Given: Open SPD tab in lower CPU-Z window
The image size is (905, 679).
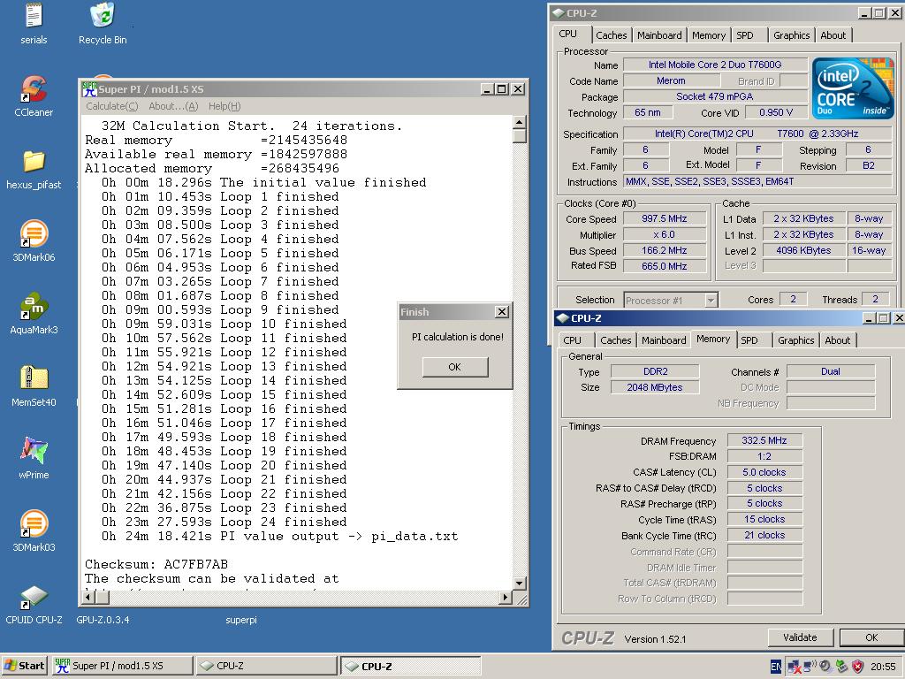Looking at the screenshot, I should (749, 340).
